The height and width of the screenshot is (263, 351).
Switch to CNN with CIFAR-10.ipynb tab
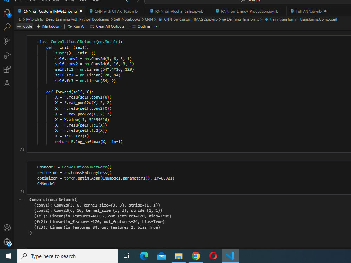pos(116,11)
